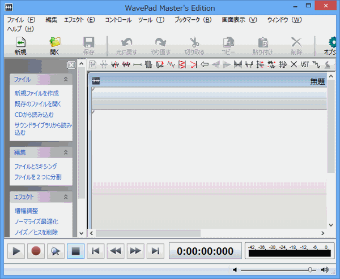Image resolution: width=340 pixels, height=279 pixels.
Task: Click the go-to-end button
Action: click(155, 251)
